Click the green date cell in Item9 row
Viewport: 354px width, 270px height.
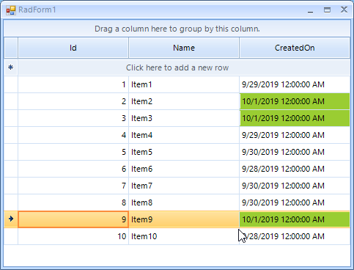[295, 219]
